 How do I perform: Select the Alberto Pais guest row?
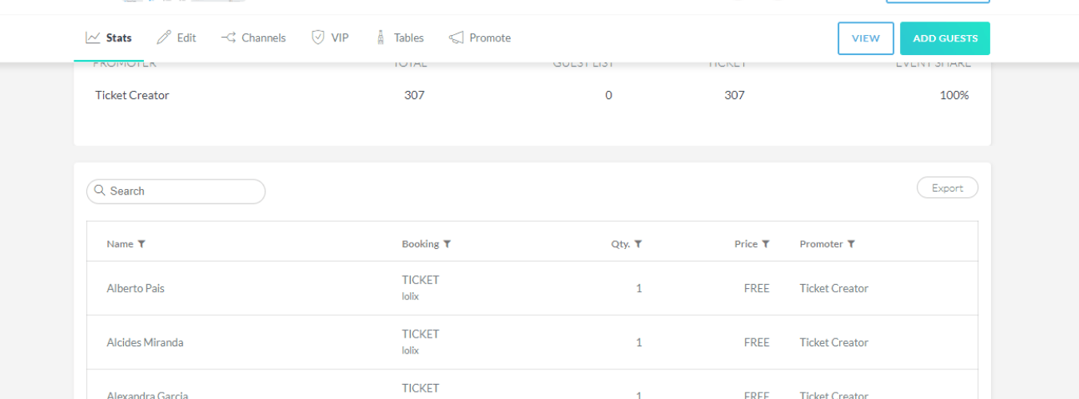[x=136, y=288]
